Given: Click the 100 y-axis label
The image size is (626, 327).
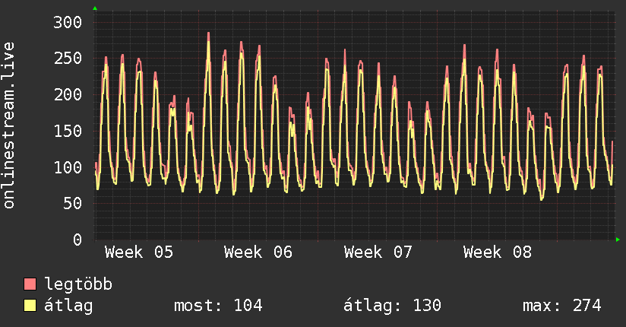Looking at the screenshot, I should coord(68,167).
